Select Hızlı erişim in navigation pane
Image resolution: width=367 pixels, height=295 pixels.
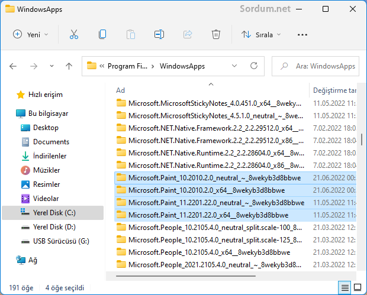click(x=46, y=95)
